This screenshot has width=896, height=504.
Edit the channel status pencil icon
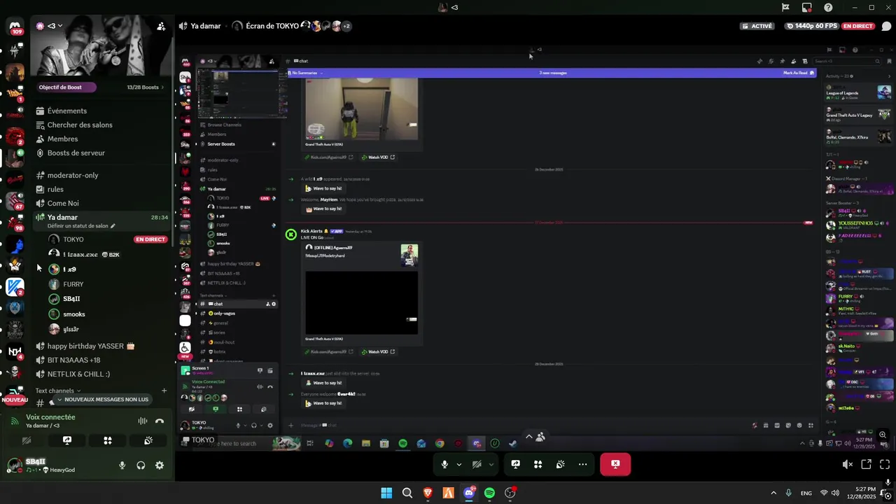[113, 226]
